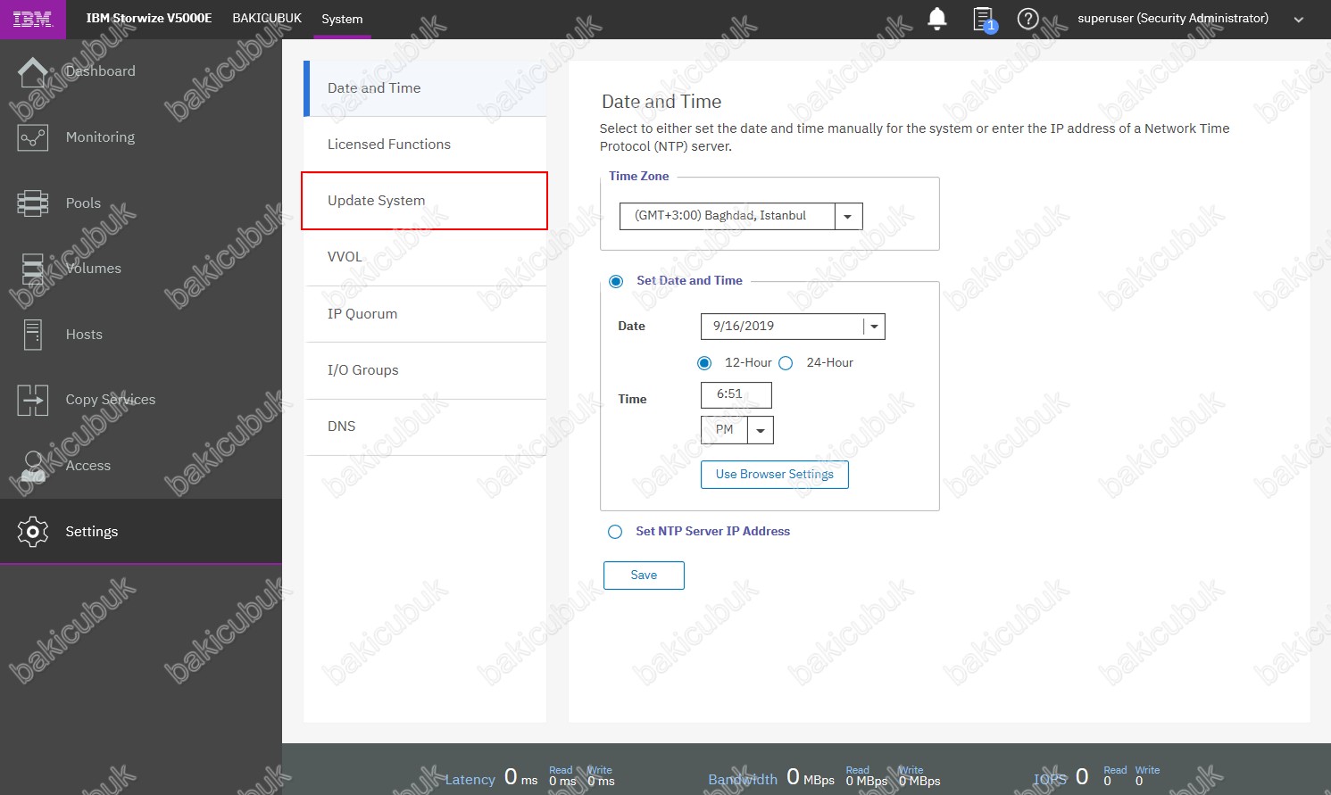Select the Set Date and Time radio button
This screenshot has height=795, width=1331.
(616, 281)
